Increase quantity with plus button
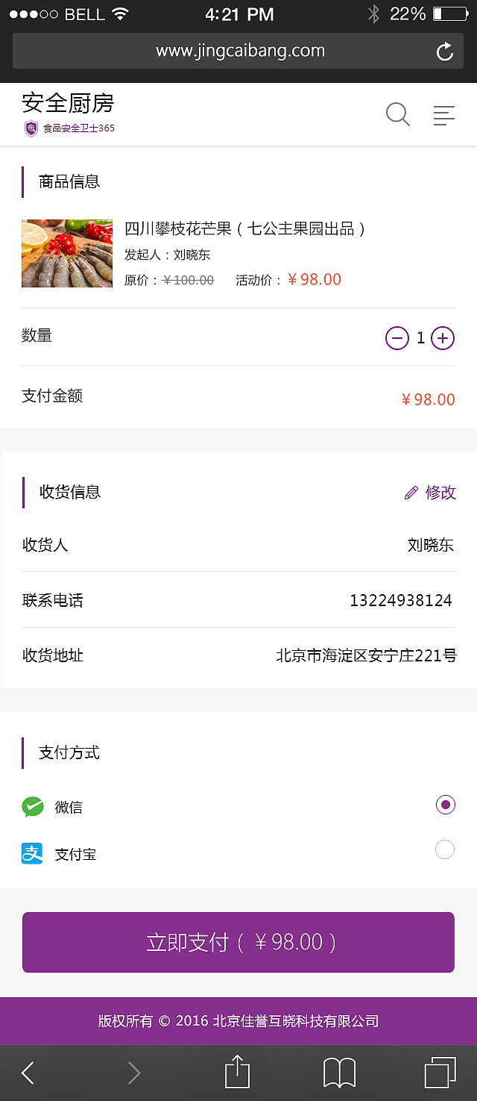Viewport: 477px width, 1101px height. [443, 338]
